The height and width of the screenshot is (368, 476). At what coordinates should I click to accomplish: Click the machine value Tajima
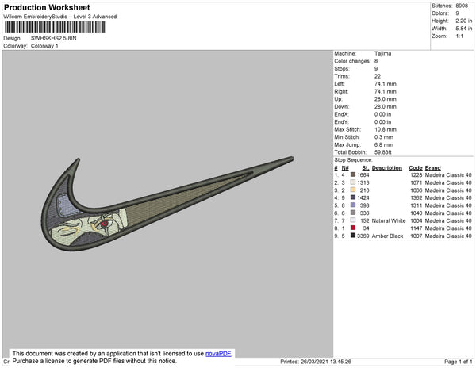click(x=382, y=53)
